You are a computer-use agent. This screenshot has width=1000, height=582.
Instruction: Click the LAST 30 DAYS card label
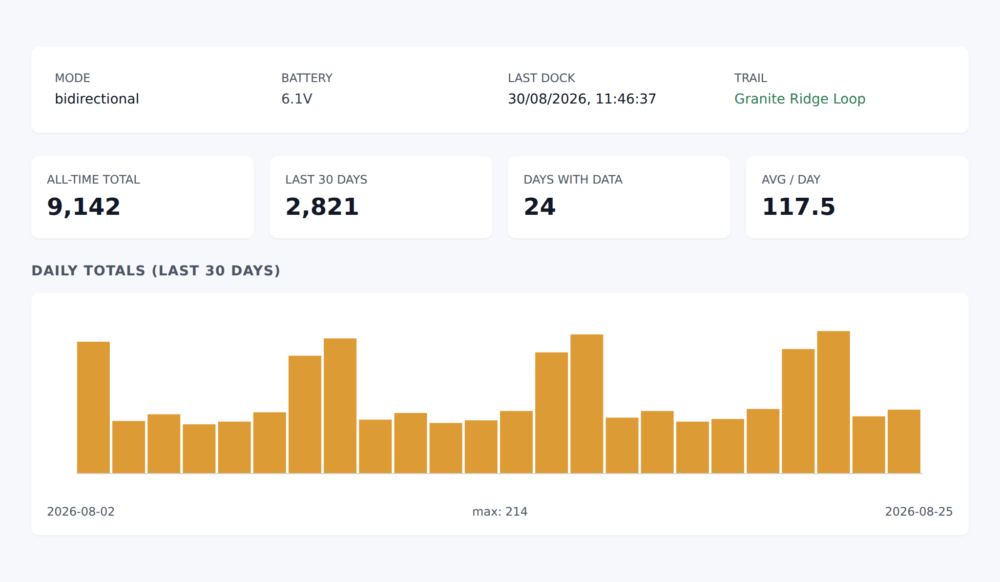(326, 180)
